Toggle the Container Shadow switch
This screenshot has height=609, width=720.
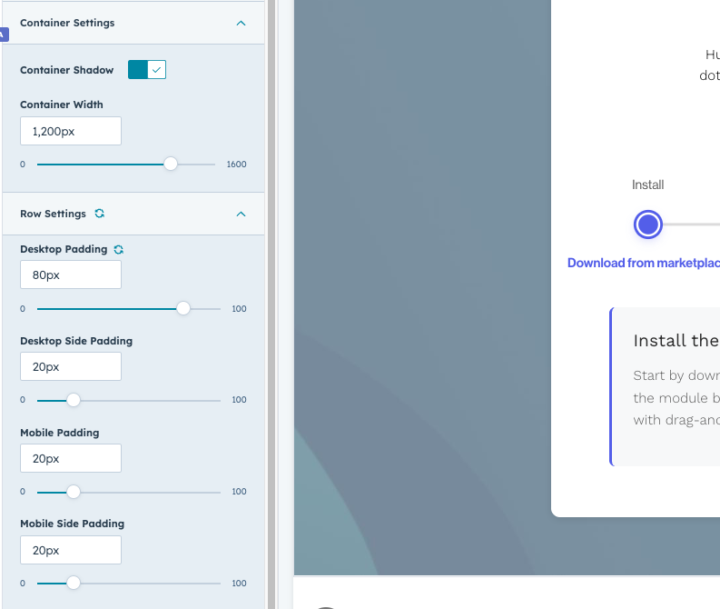coord(146,70)
